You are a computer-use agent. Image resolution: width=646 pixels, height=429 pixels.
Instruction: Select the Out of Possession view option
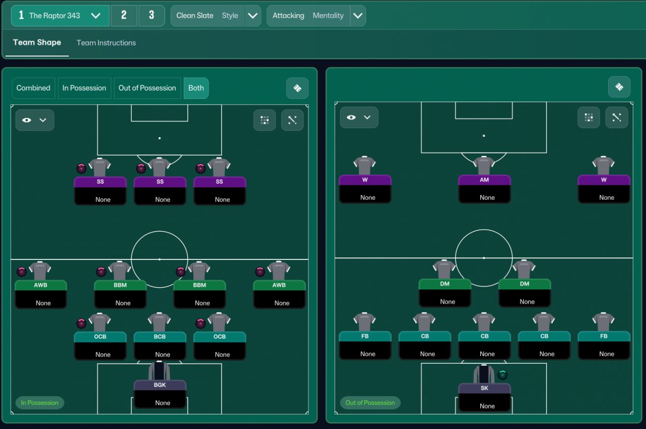[x=147, y=88]
